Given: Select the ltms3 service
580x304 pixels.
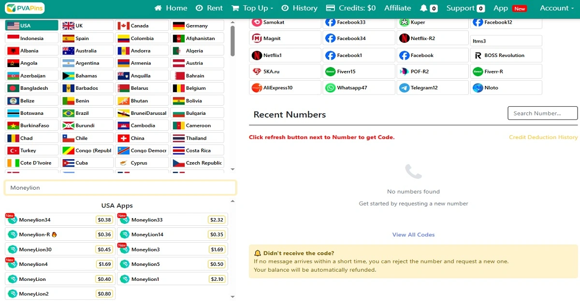Looking at the screenshot, I should [506, 41].
